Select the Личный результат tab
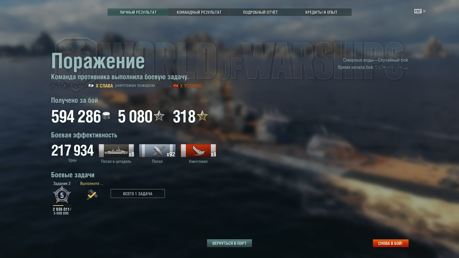This screenshot has height=258, width=459. click(x=138, y=12)
